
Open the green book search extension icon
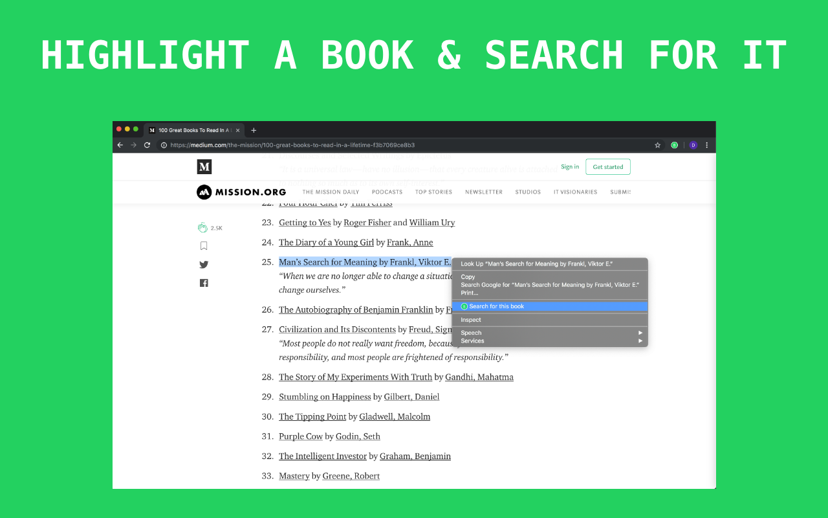[675, 145]
